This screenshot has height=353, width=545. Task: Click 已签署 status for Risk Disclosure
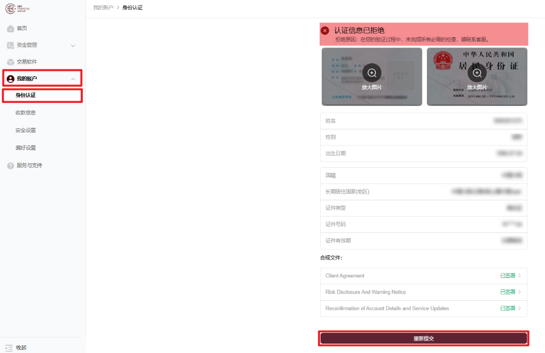tap(508, 292)
